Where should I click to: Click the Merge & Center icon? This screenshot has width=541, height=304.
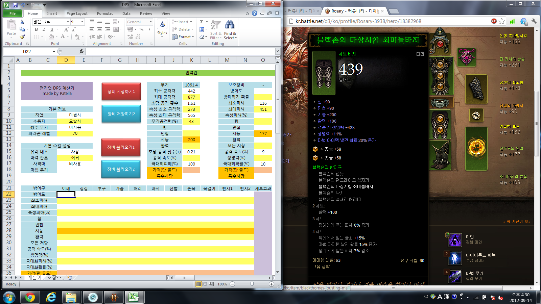(x=116, y=29)
